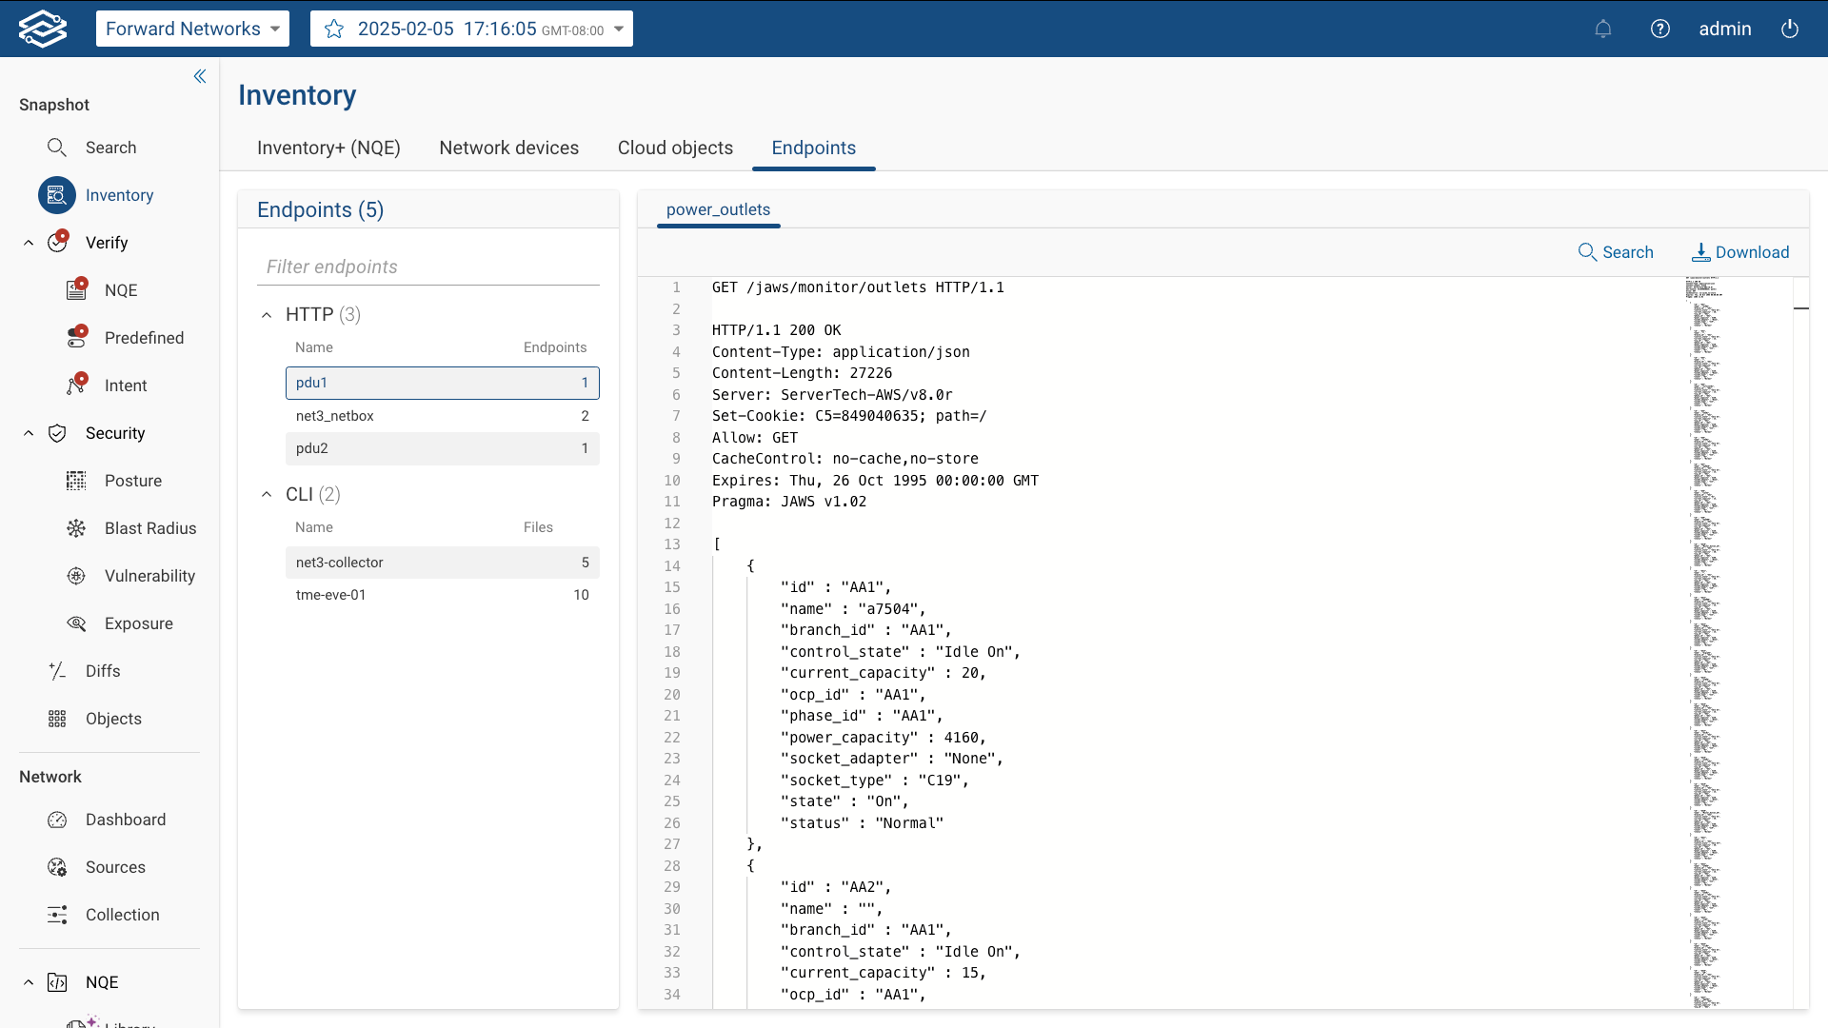This screenshot has width=1828, height=1028.
Task: Download the power_outlets output
Action: click(1740, 251)
